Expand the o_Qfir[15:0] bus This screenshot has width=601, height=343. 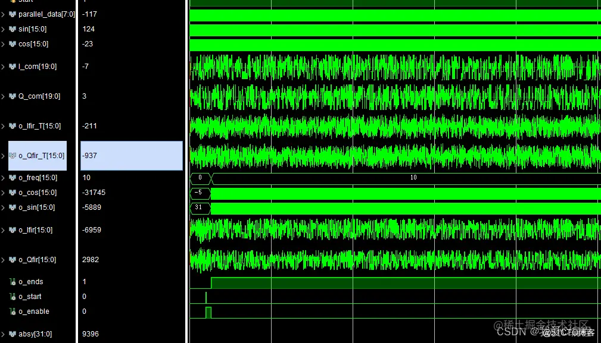(3, 260)
